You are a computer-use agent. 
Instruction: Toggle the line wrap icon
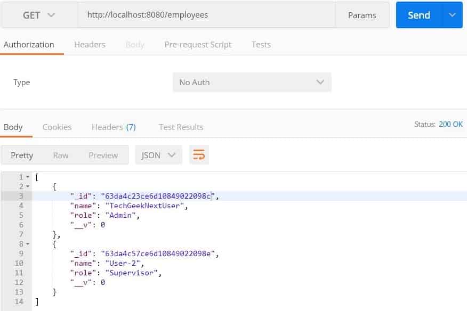click(x=199, y=155)
